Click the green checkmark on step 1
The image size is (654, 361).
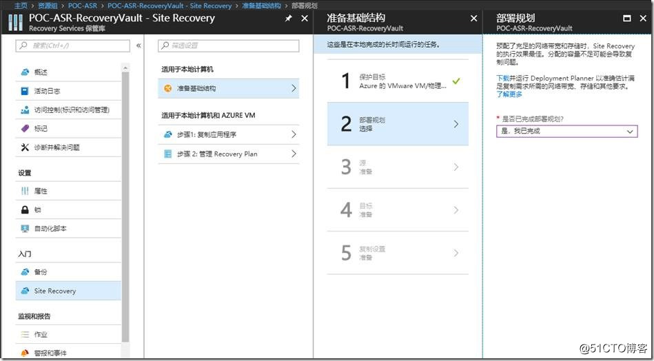click(456, 81)
